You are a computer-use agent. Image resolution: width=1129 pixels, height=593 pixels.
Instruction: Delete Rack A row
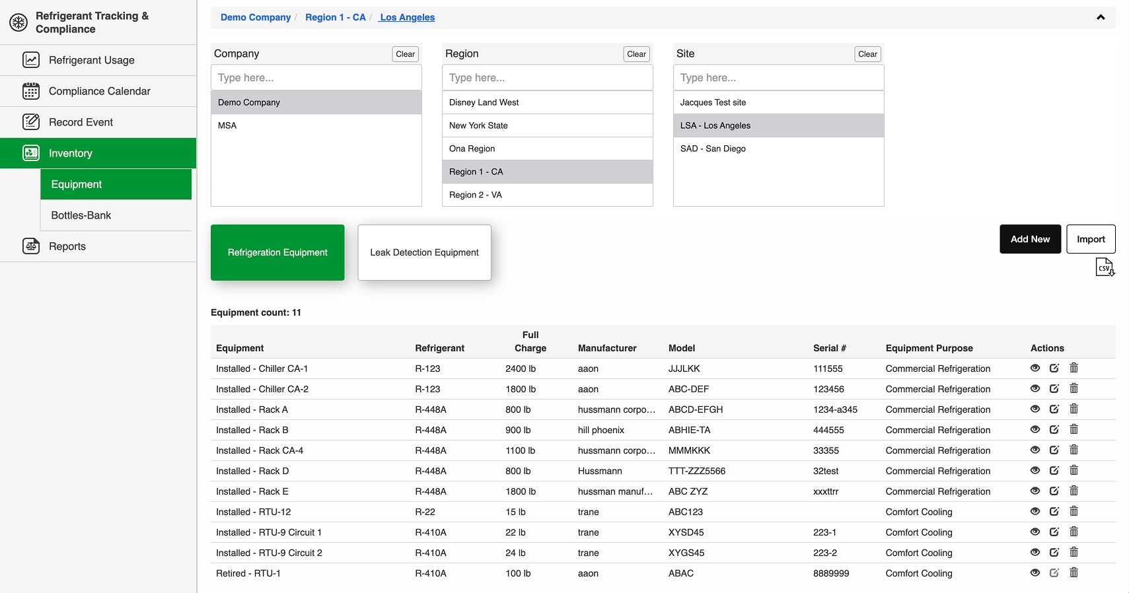click(1074, 409)
